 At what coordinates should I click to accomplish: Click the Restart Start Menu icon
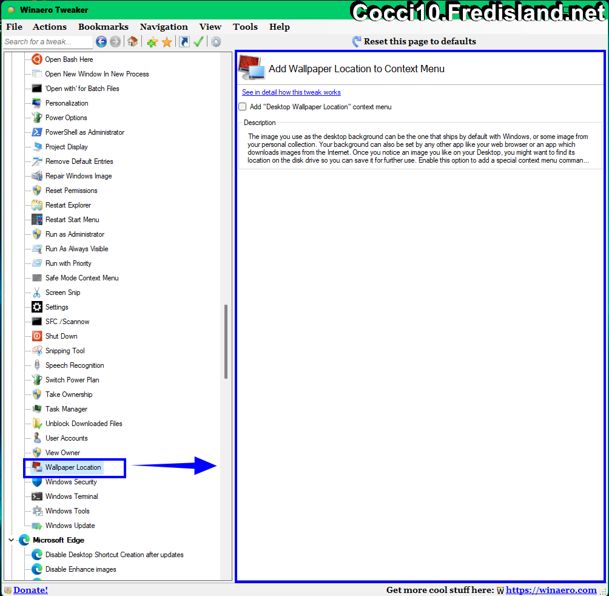coord(37,220)
